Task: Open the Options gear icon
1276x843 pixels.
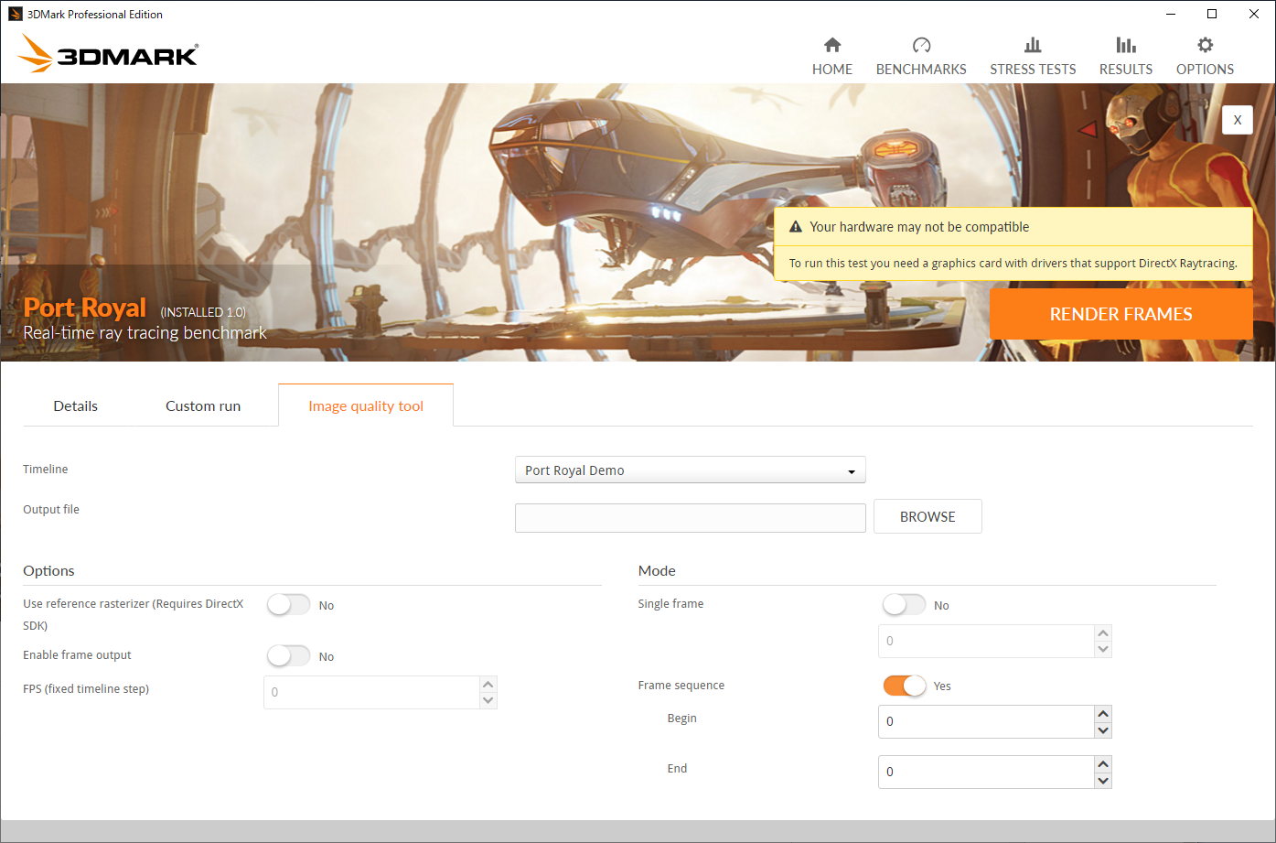Action: coord(1206,45)
